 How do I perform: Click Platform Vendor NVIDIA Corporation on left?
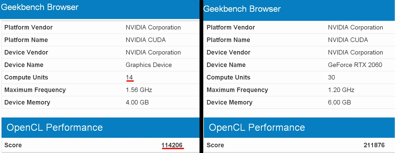coord(153,27)
